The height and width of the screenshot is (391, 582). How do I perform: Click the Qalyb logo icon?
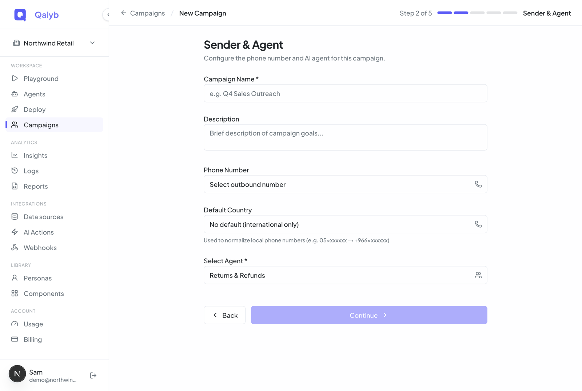[x=20, y=15]
